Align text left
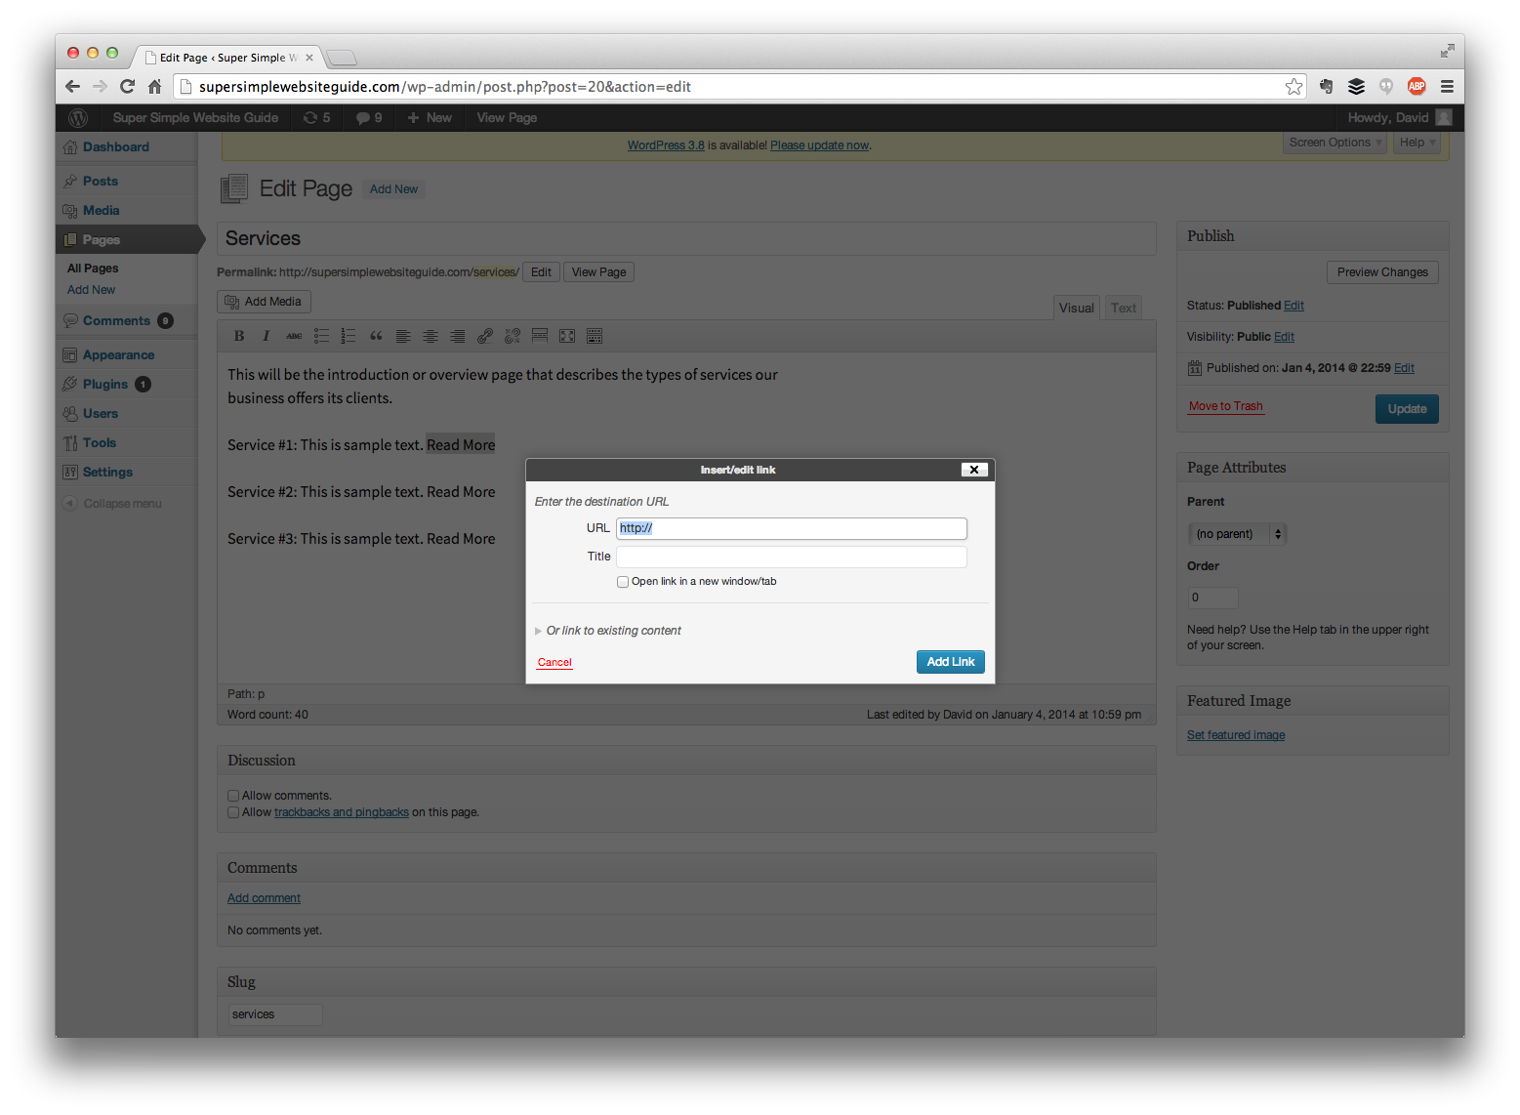The width and height of the screenshot is (1520, 1115). click(403, 336)
